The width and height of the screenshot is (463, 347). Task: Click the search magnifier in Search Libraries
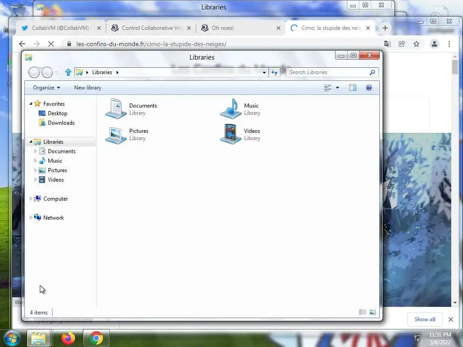(x=372, y=72)
